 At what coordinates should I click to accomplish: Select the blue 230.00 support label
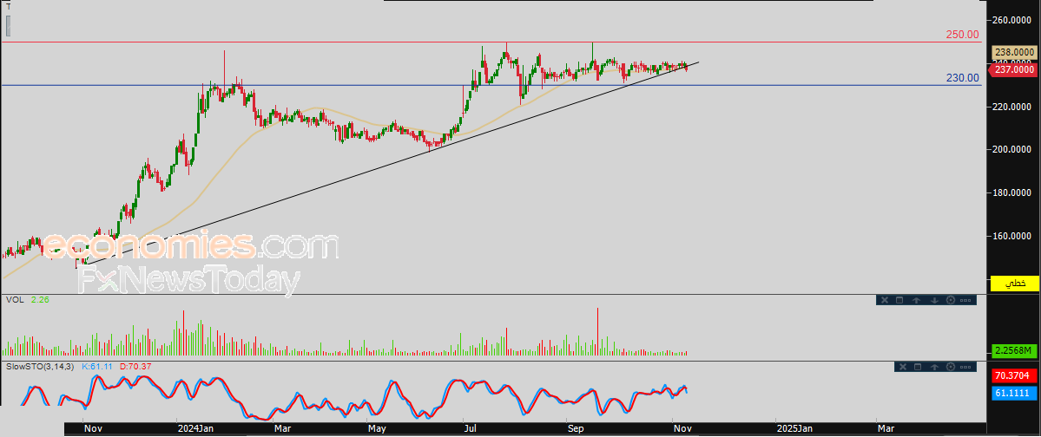(x=963, y=77)
